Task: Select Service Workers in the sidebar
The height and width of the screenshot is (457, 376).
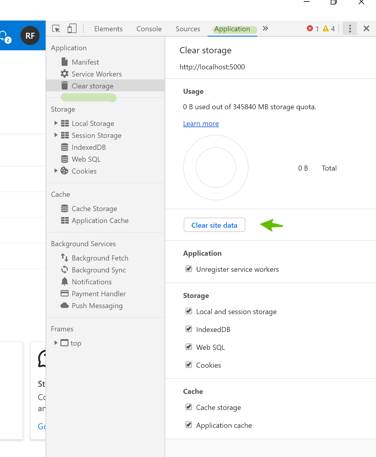Action: click(x=96, y=74)
